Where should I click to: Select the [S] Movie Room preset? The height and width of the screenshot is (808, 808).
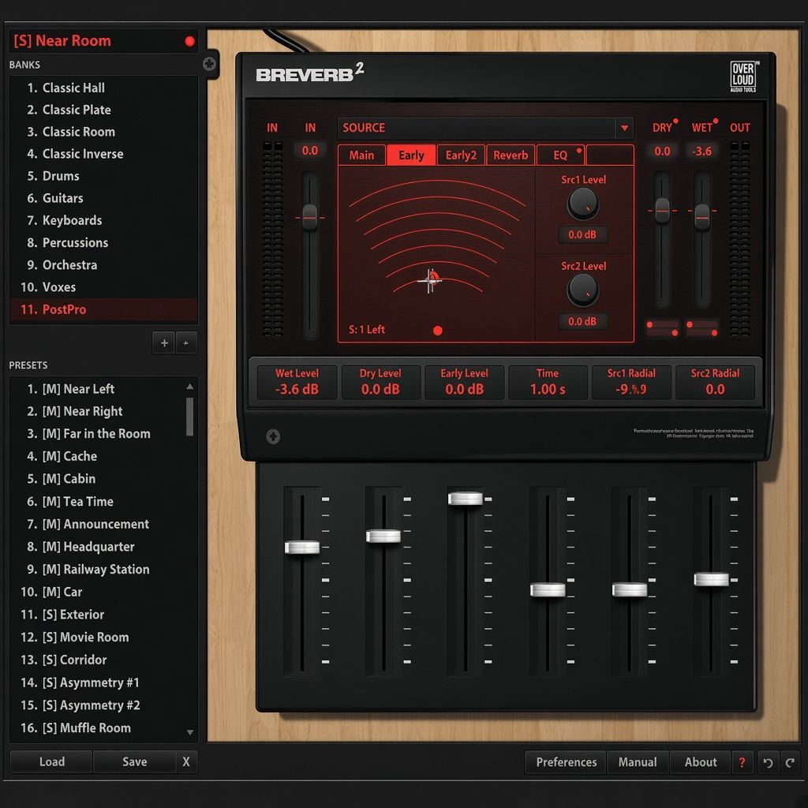[x=98, y=638]
